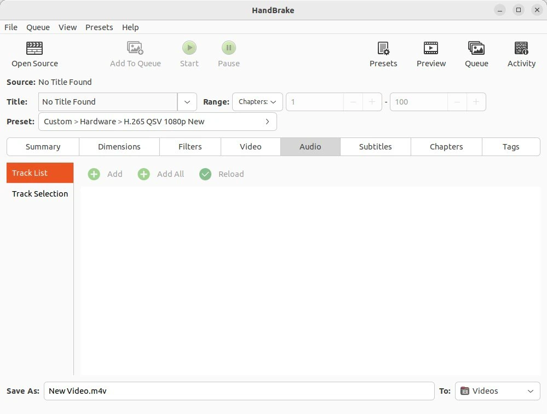The height and width of the screenshot is (414, 547).
Task: Open the View menu
Action: 68,27
